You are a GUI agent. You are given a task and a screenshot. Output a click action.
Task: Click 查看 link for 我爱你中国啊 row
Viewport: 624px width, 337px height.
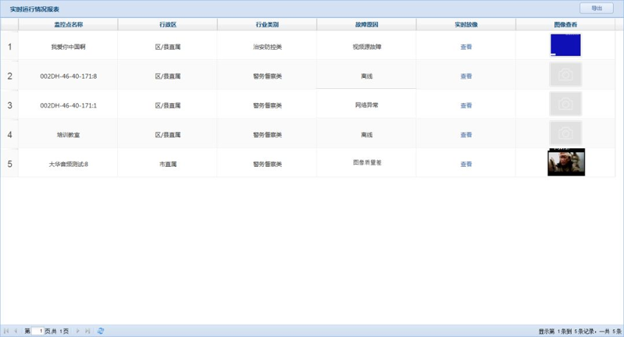click(x=466, y=47)
